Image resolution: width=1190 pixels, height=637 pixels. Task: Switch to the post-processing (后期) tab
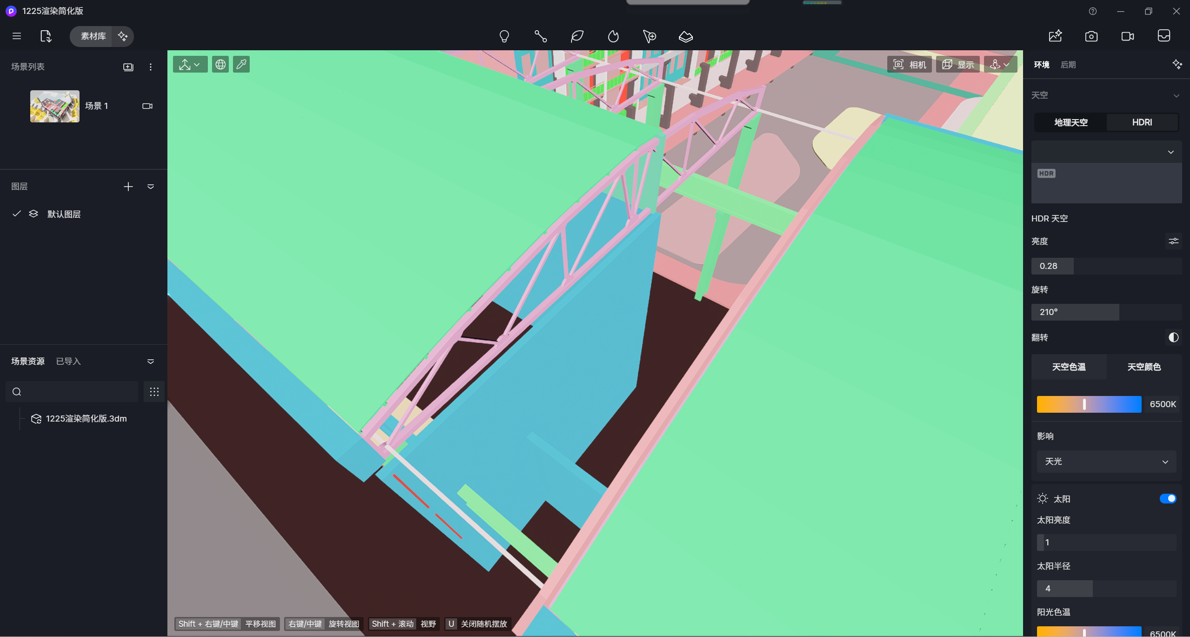[x=1068, y=65]
